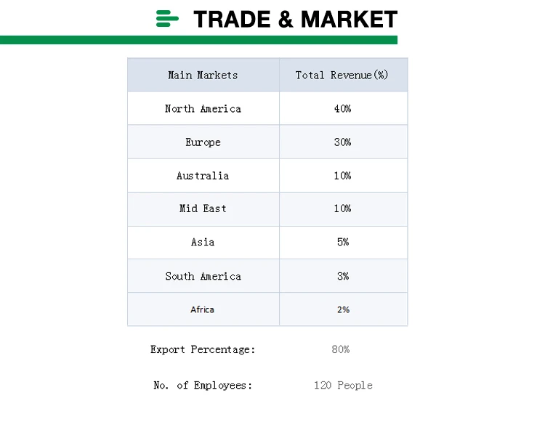
Task: Click the green divider bar under the heading
Action: 198,40
